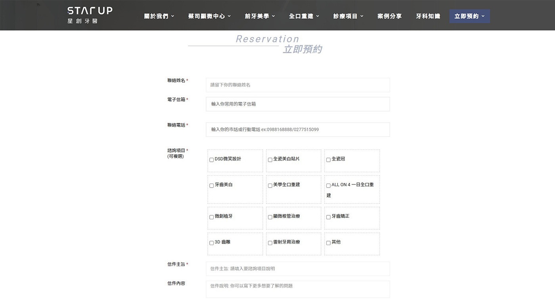Click the 信件內容 field label
The image size is (555, 307).
[x=176, y=283]
